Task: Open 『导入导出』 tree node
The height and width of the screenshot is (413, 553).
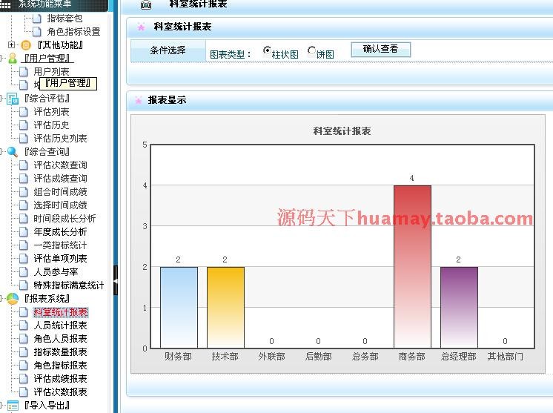Action: point(47,406)
